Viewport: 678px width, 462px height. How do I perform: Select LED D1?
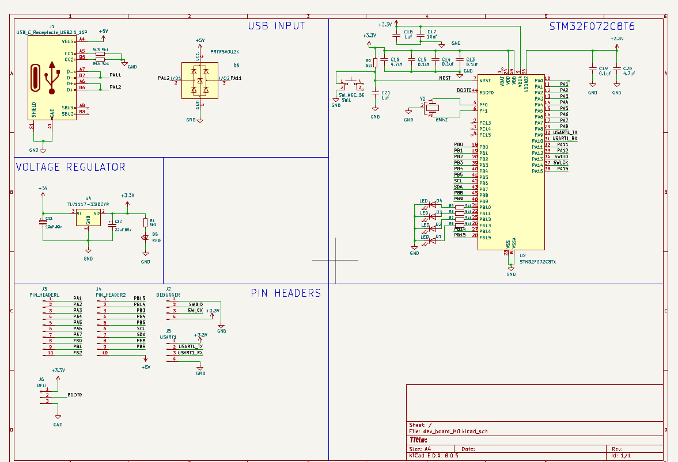coord(432,240)
